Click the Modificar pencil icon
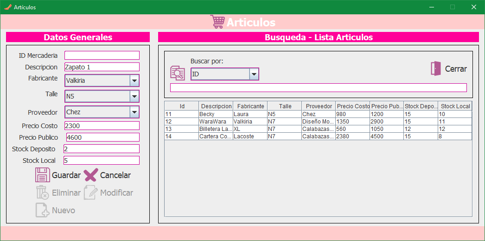Screen dimensions: 485x241 click(91, 193)
